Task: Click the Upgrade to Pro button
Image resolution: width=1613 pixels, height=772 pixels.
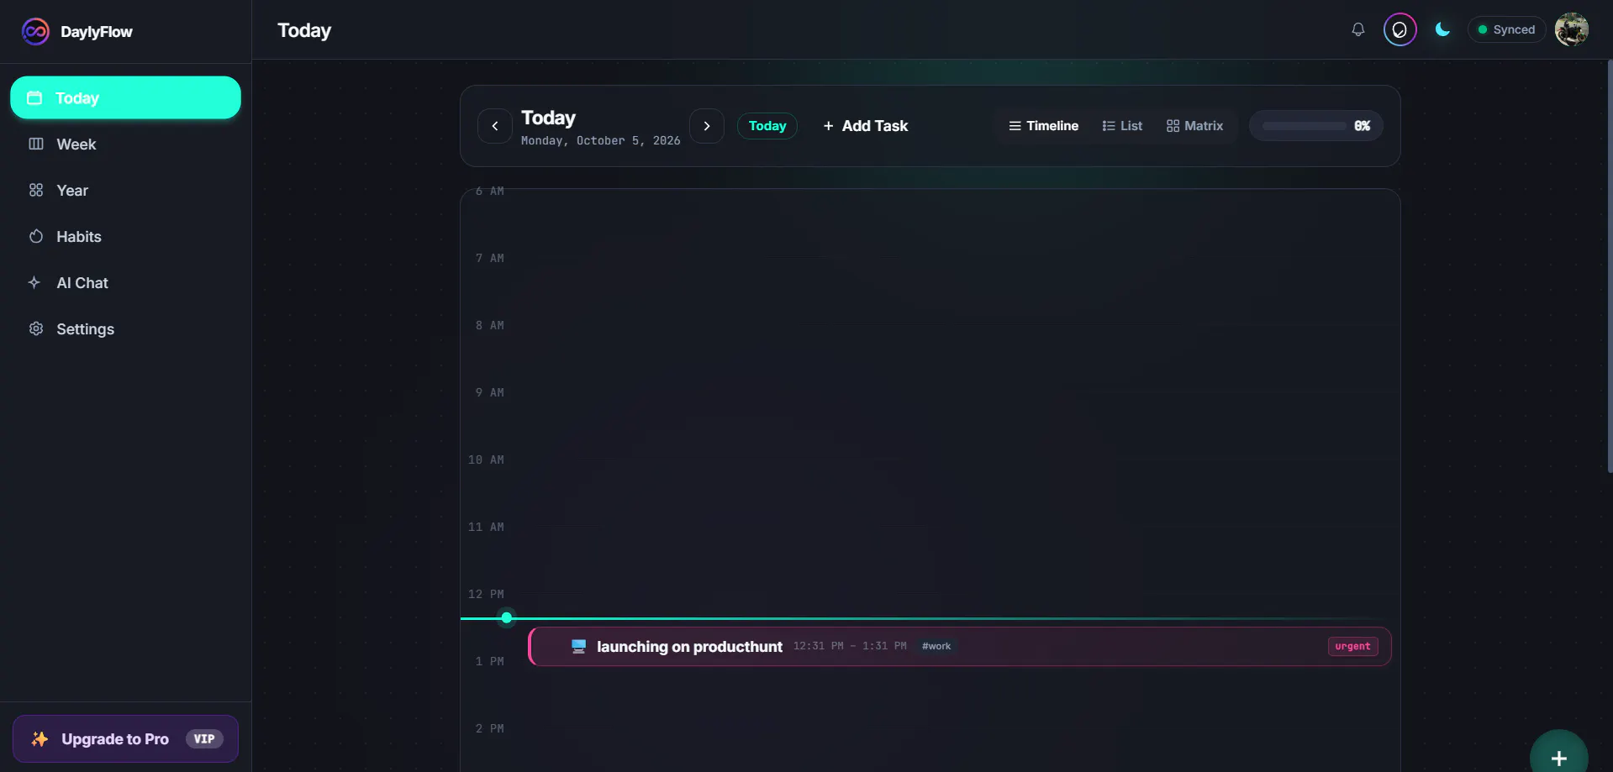Action: 125,738
